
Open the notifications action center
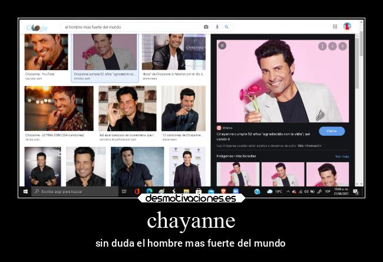(x=356, y=192)
